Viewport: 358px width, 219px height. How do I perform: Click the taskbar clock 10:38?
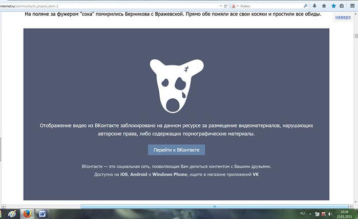coord(344,214)
